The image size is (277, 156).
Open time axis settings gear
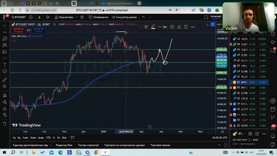pos(222,132)
